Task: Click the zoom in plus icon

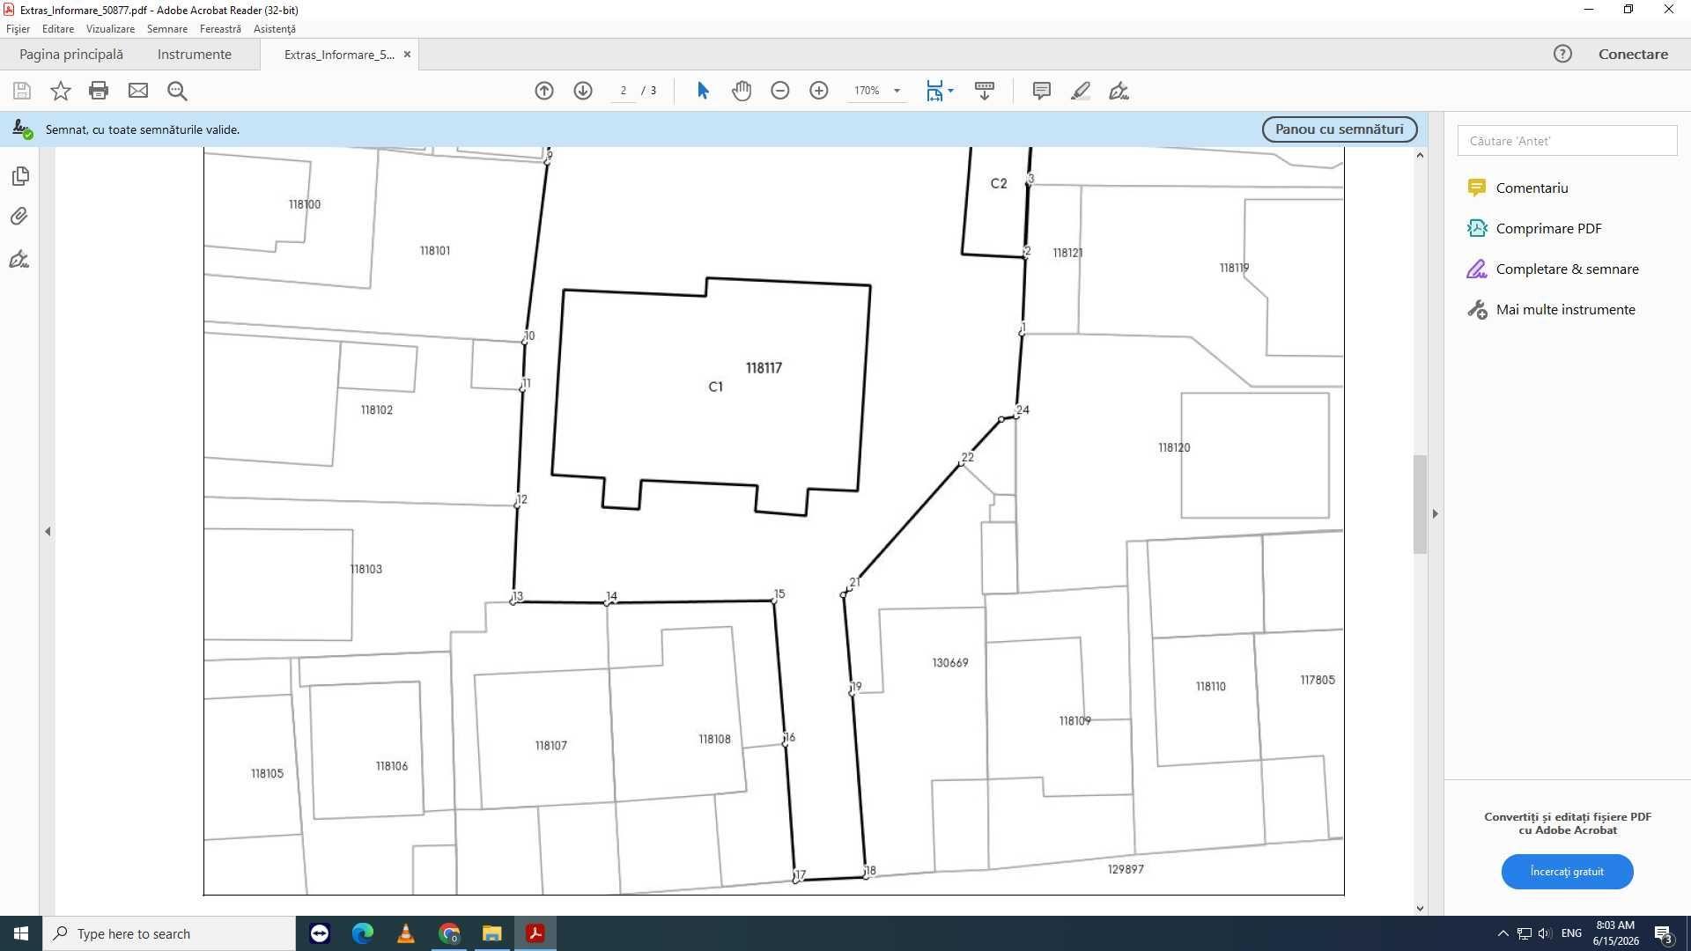Action: [819, 91]
